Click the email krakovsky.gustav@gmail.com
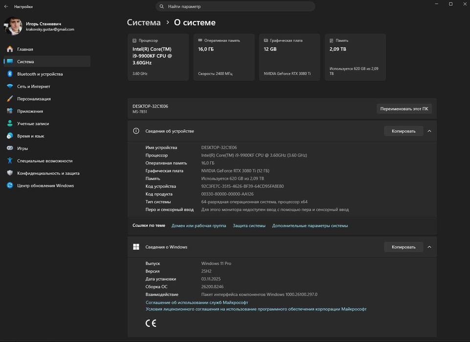This screenshot has height=342, width=470. click(50, 29)
